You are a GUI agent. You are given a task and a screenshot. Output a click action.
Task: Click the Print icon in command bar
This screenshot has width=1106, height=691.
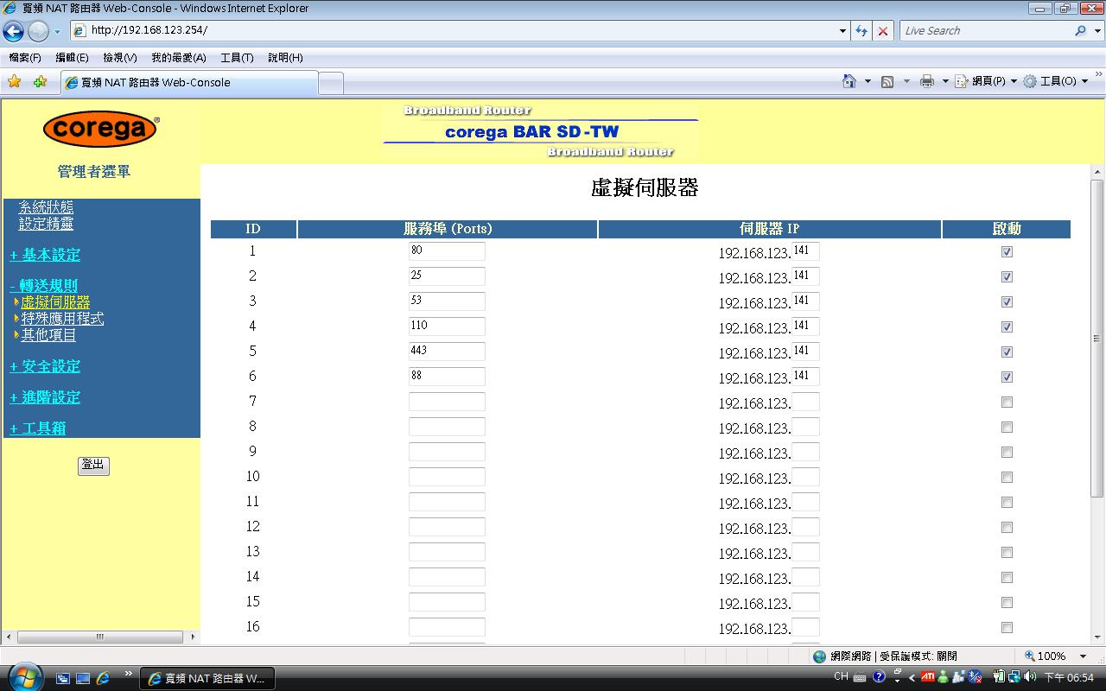926,81
